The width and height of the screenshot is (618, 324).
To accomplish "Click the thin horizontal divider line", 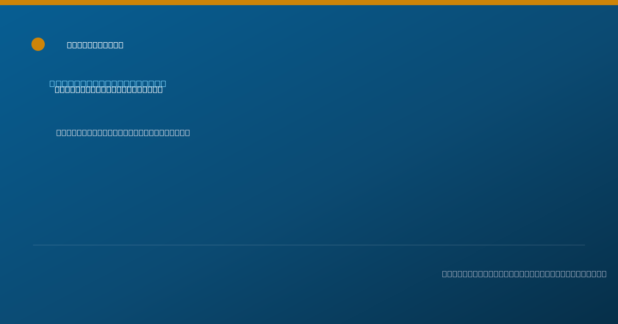I will tap(309, 245).
